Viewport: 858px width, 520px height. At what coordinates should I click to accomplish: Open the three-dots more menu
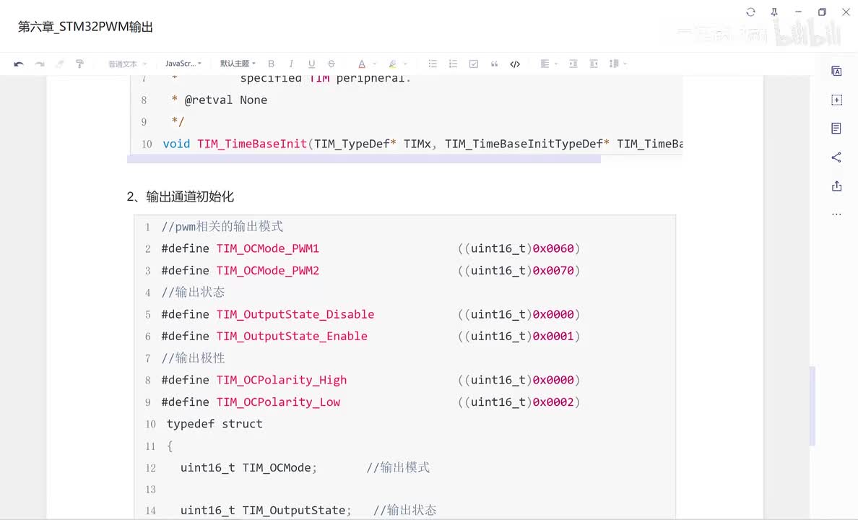(836, 214)
